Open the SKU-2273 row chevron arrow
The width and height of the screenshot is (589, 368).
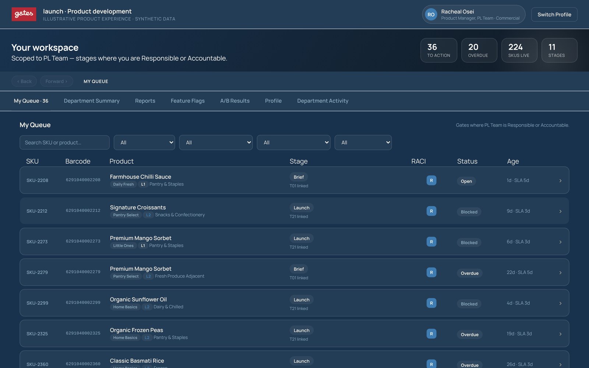pos(560,242)
